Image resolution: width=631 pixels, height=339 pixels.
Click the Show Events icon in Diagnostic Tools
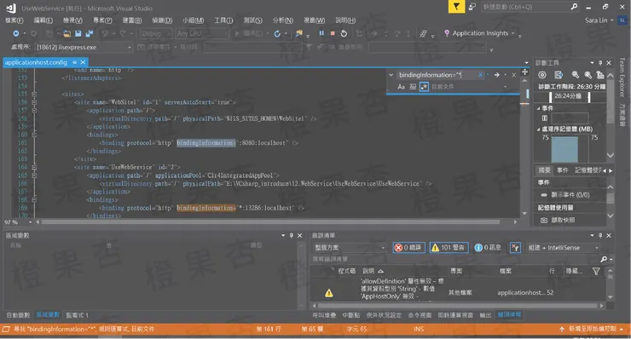click(x=544, y=195)
